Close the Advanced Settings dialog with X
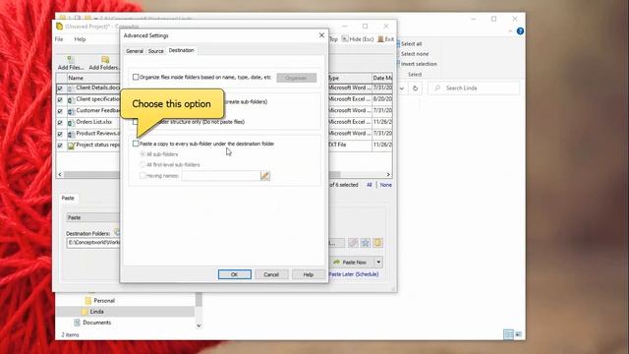 (x=321, y=35)
